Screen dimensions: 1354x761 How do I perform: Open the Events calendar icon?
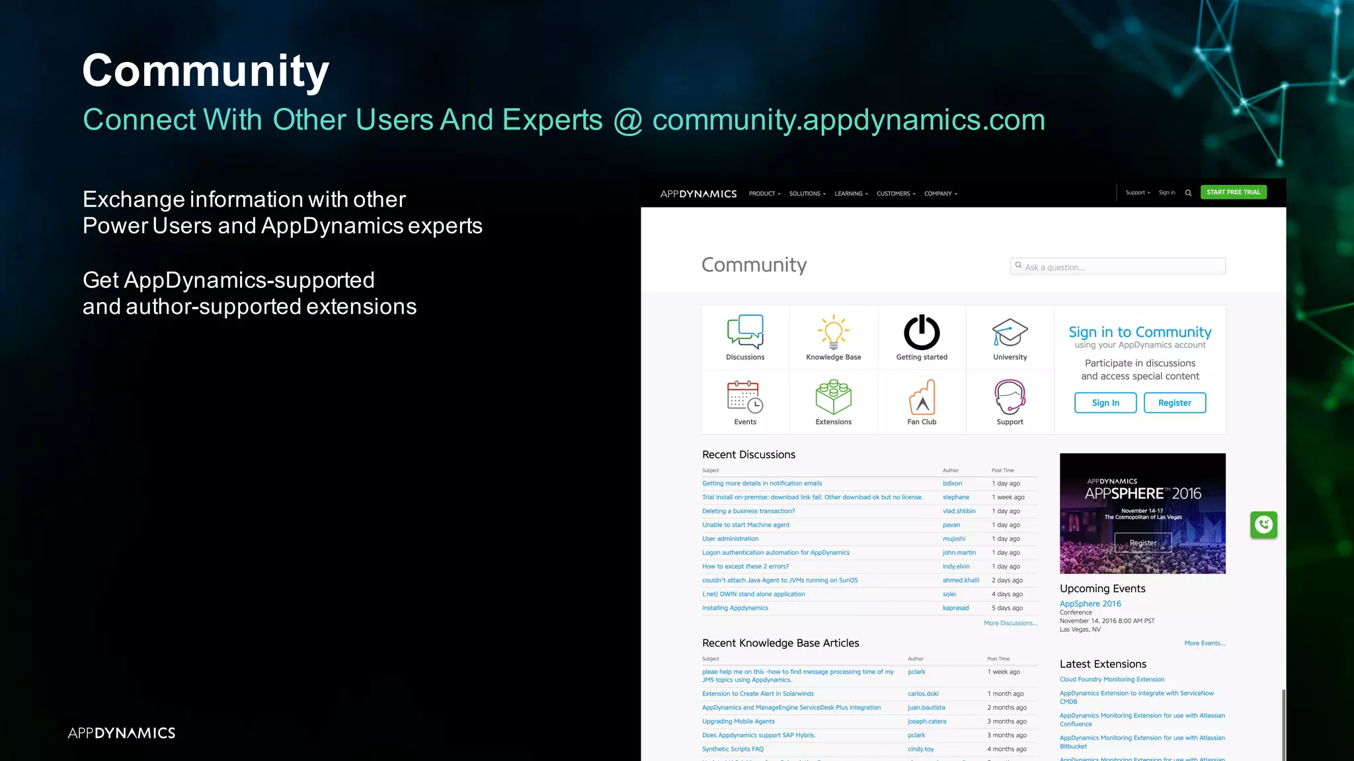pos(745,396)
